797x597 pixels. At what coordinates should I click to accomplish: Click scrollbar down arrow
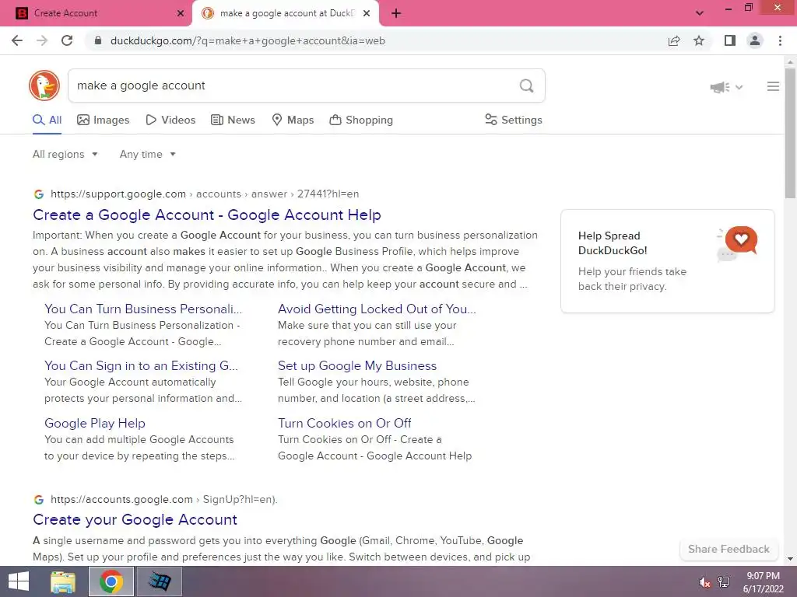[790, 559]
